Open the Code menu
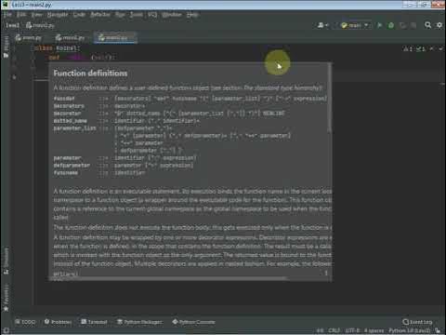Screen dimensions: 446x335 [x=79, y=15]
